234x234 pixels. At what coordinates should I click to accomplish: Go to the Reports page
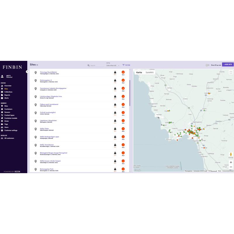(x=7, y=95)
